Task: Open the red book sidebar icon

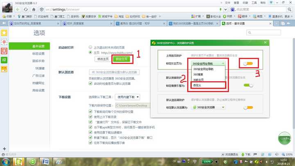Action: pos(4,51)
